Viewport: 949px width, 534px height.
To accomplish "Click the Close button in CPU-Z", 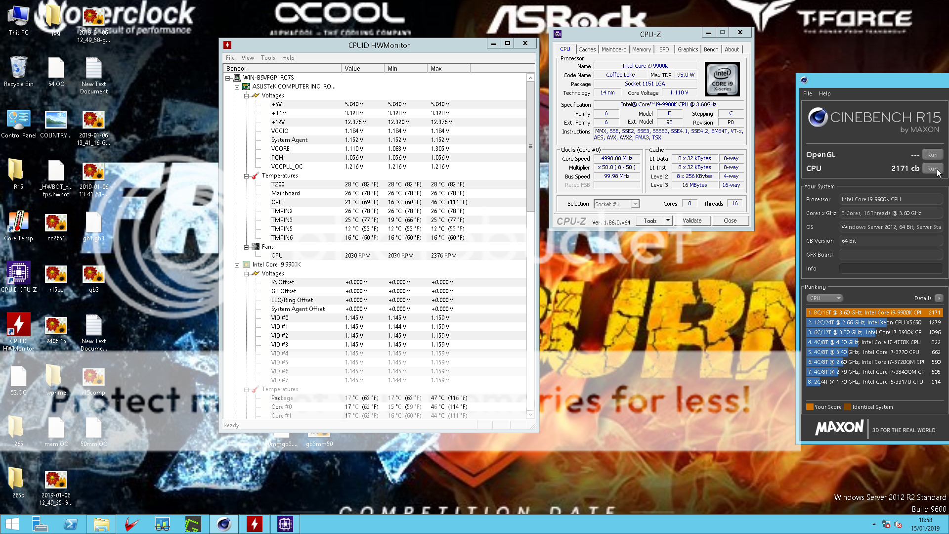I will tap(730, 221).
